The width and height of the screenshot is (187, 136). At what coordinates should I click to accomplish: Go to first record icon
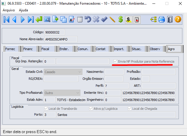point(6,20)
